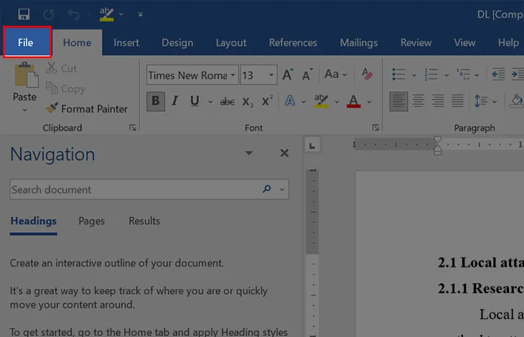Toggle Justify paragraph alignment
The height and width of the screenshot is (337, 524).
(457, 101)
